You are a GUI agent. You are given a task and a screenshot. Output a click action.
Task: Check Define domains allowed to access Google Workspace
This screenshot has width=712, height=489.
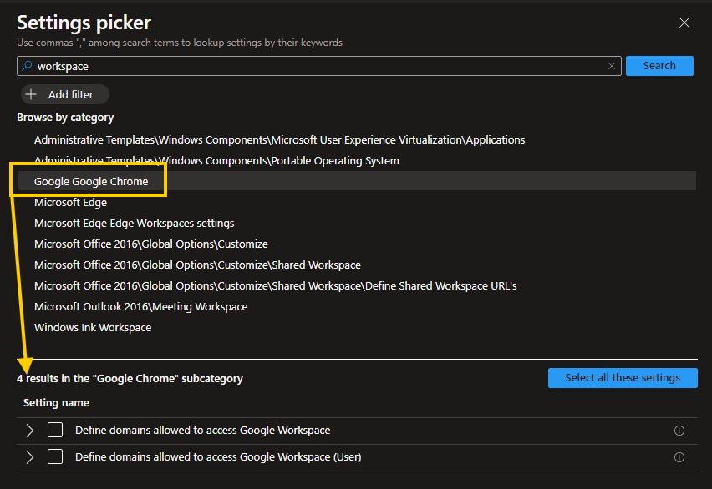pos(55,431)
